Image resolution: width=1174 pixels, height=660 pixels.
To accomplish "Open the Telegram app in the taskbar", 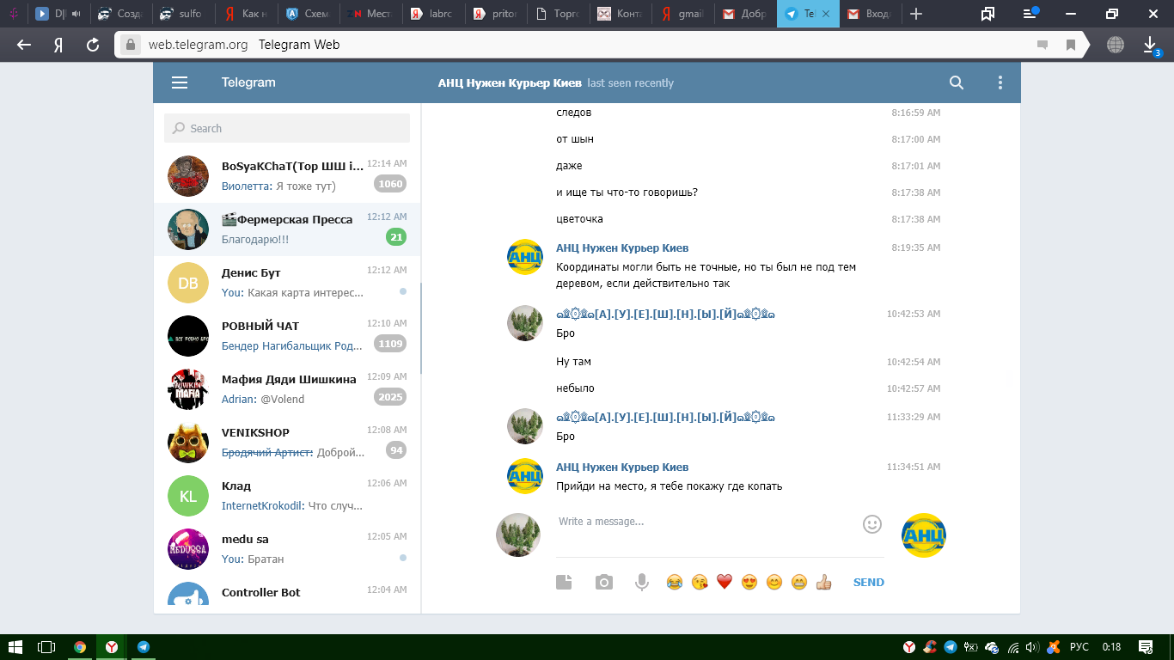I will click(144, 647).
